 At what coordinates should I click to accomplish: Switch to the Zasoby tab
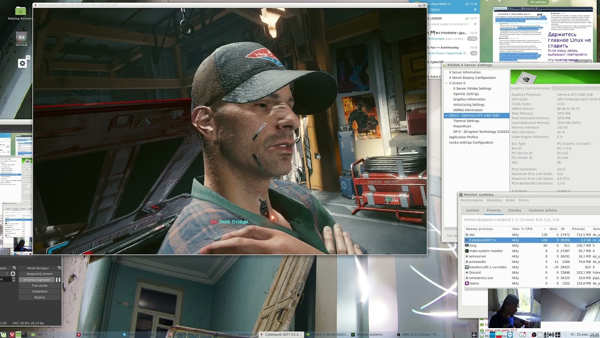click(515, 210)
